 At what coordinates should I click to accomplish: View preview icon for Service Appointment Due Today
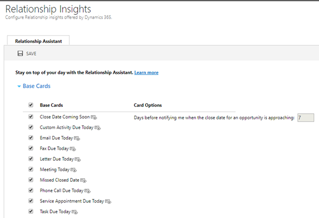108,202
